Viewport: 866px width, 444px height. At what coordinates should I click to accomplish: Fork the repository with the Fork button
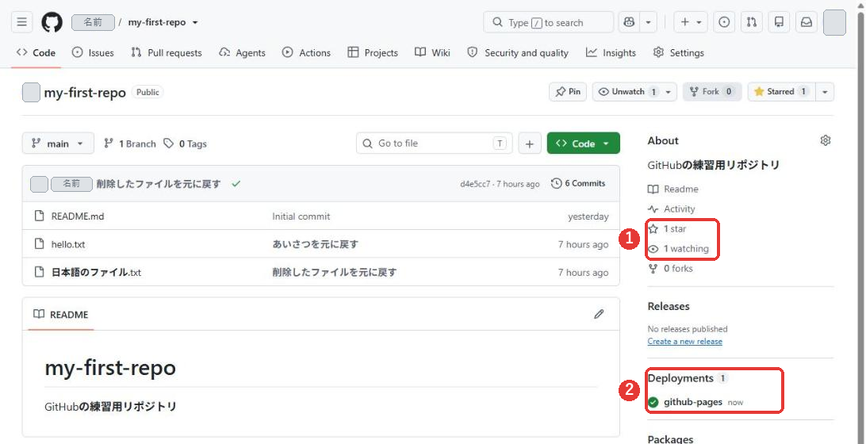tap(712, 92)
